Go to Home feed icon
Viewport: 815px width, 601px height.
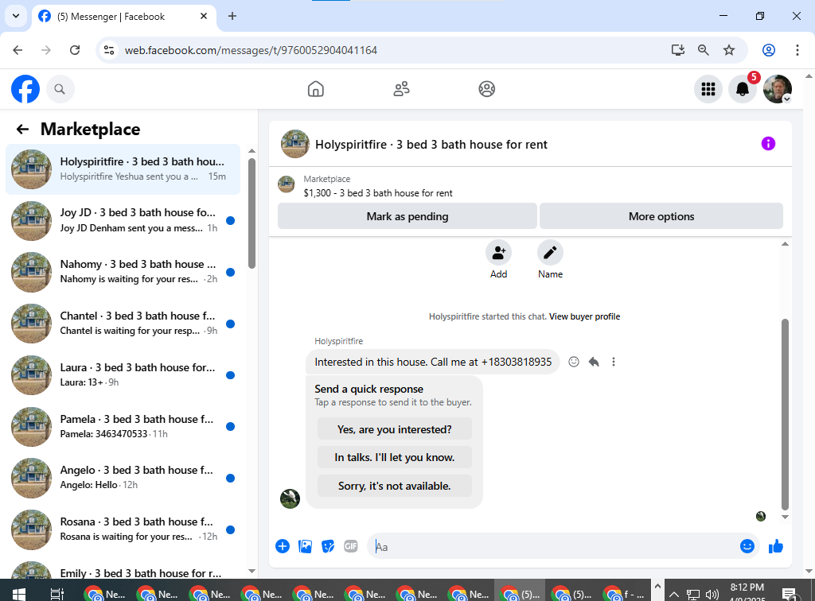(x=315, y=89)
